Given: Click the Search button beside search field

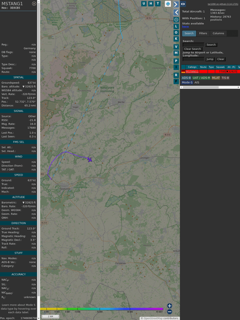Looking at the screenshot, I should click(x=211, y=44).
